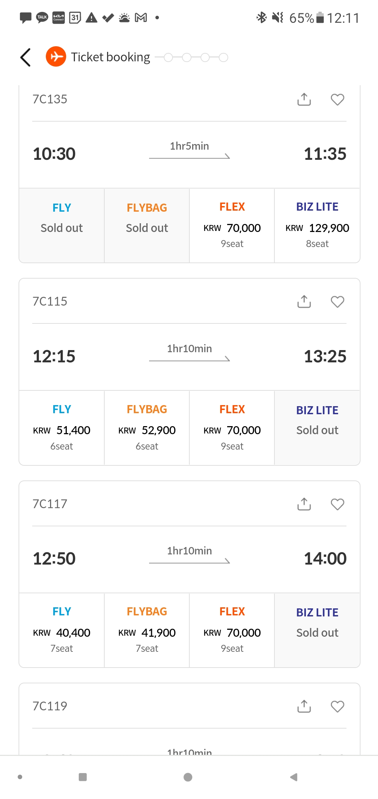Select FLEX fare KRW 70,000 for 7C135
This screenshot has width=378, height=799.
pos(232,226)
